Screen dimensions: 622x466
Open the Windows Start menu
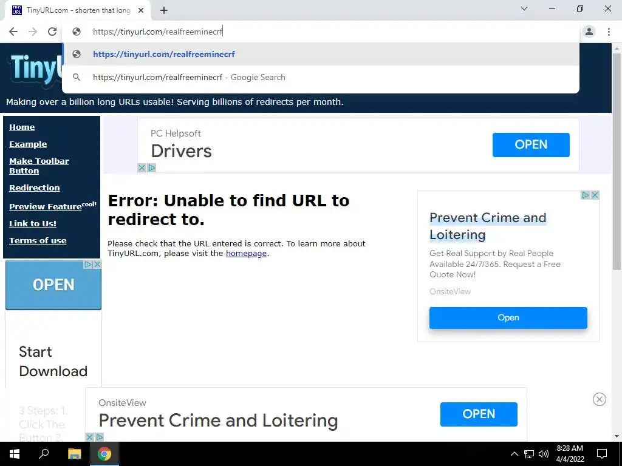pos(15,454)
